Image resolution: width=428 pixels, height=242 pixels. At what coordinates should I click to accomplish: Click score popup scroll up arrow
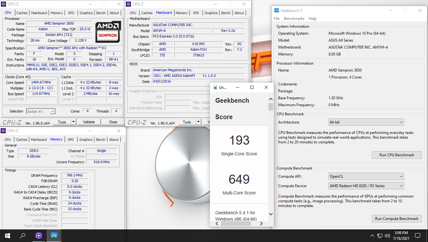(271, 99)
